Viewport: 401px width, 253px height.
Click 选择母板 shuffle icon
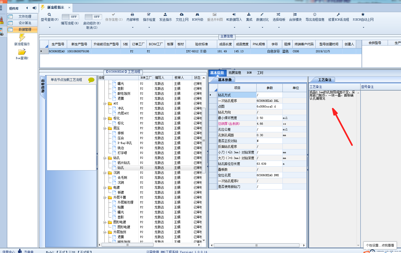[x=279, y=15]
